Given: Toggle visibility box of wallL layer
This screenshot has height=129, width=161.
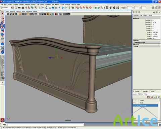Looking at the screenshot, I should pyautogui.click(x=134, y=100).
